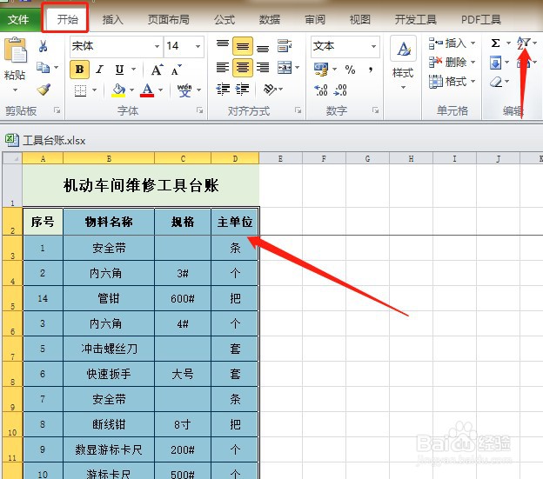This screenshot has width=543, height=479.
Task: Apply comma style
Action: point(371,70)
